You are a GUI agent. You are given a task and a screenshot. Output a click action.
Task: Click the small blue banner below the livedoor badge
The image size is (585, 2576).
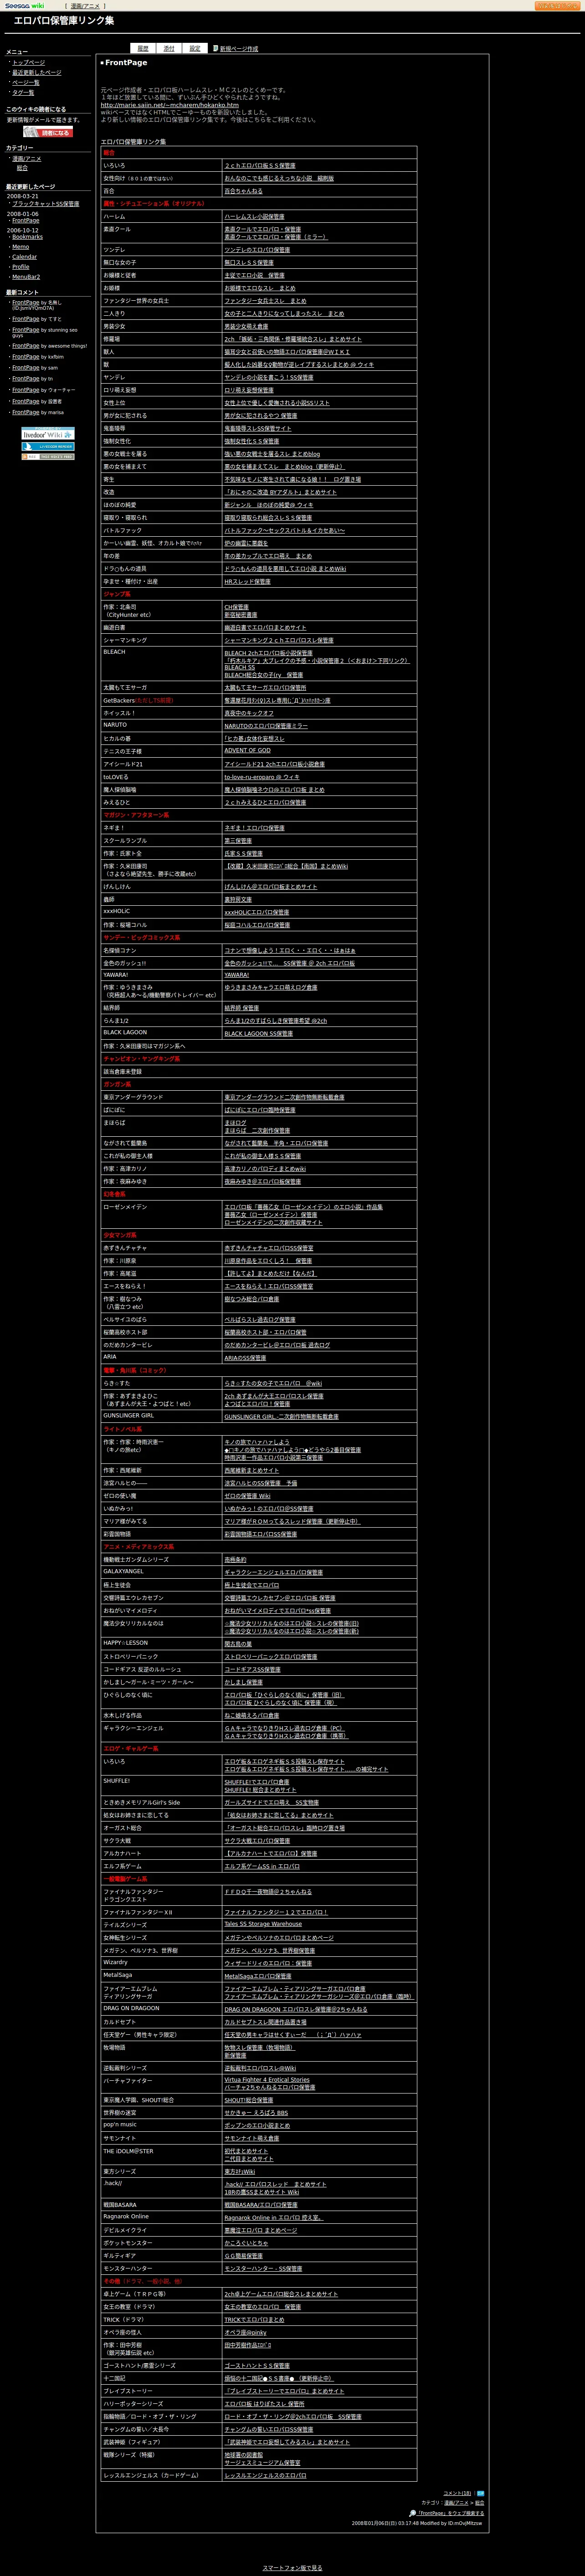click(48, 446)
